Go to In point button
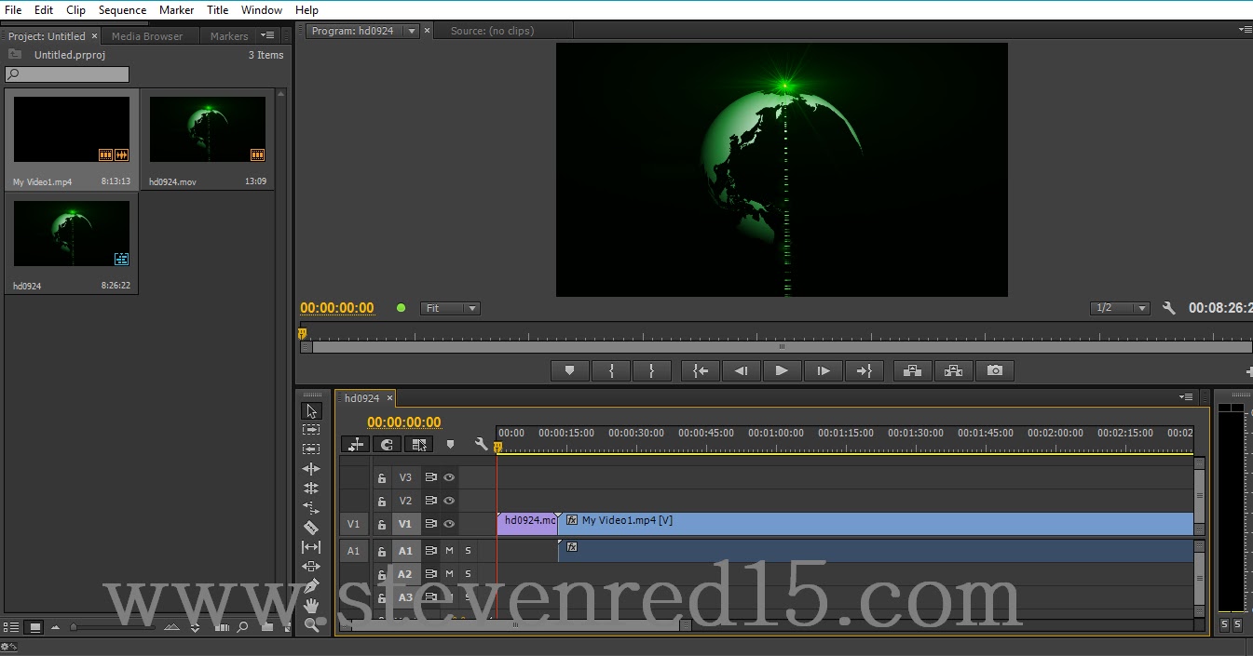 (x=701, y=370)
